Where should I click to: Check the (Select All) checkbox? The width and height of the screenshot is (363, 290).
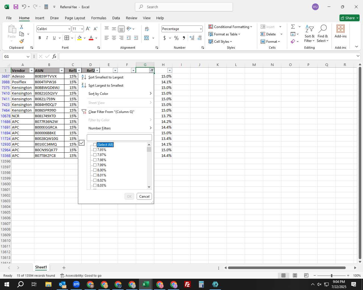(95, 145)
